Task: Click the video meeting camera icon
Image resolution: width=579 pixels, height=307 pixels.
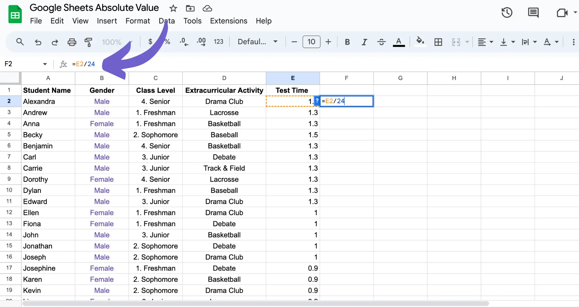Action: 562,13
